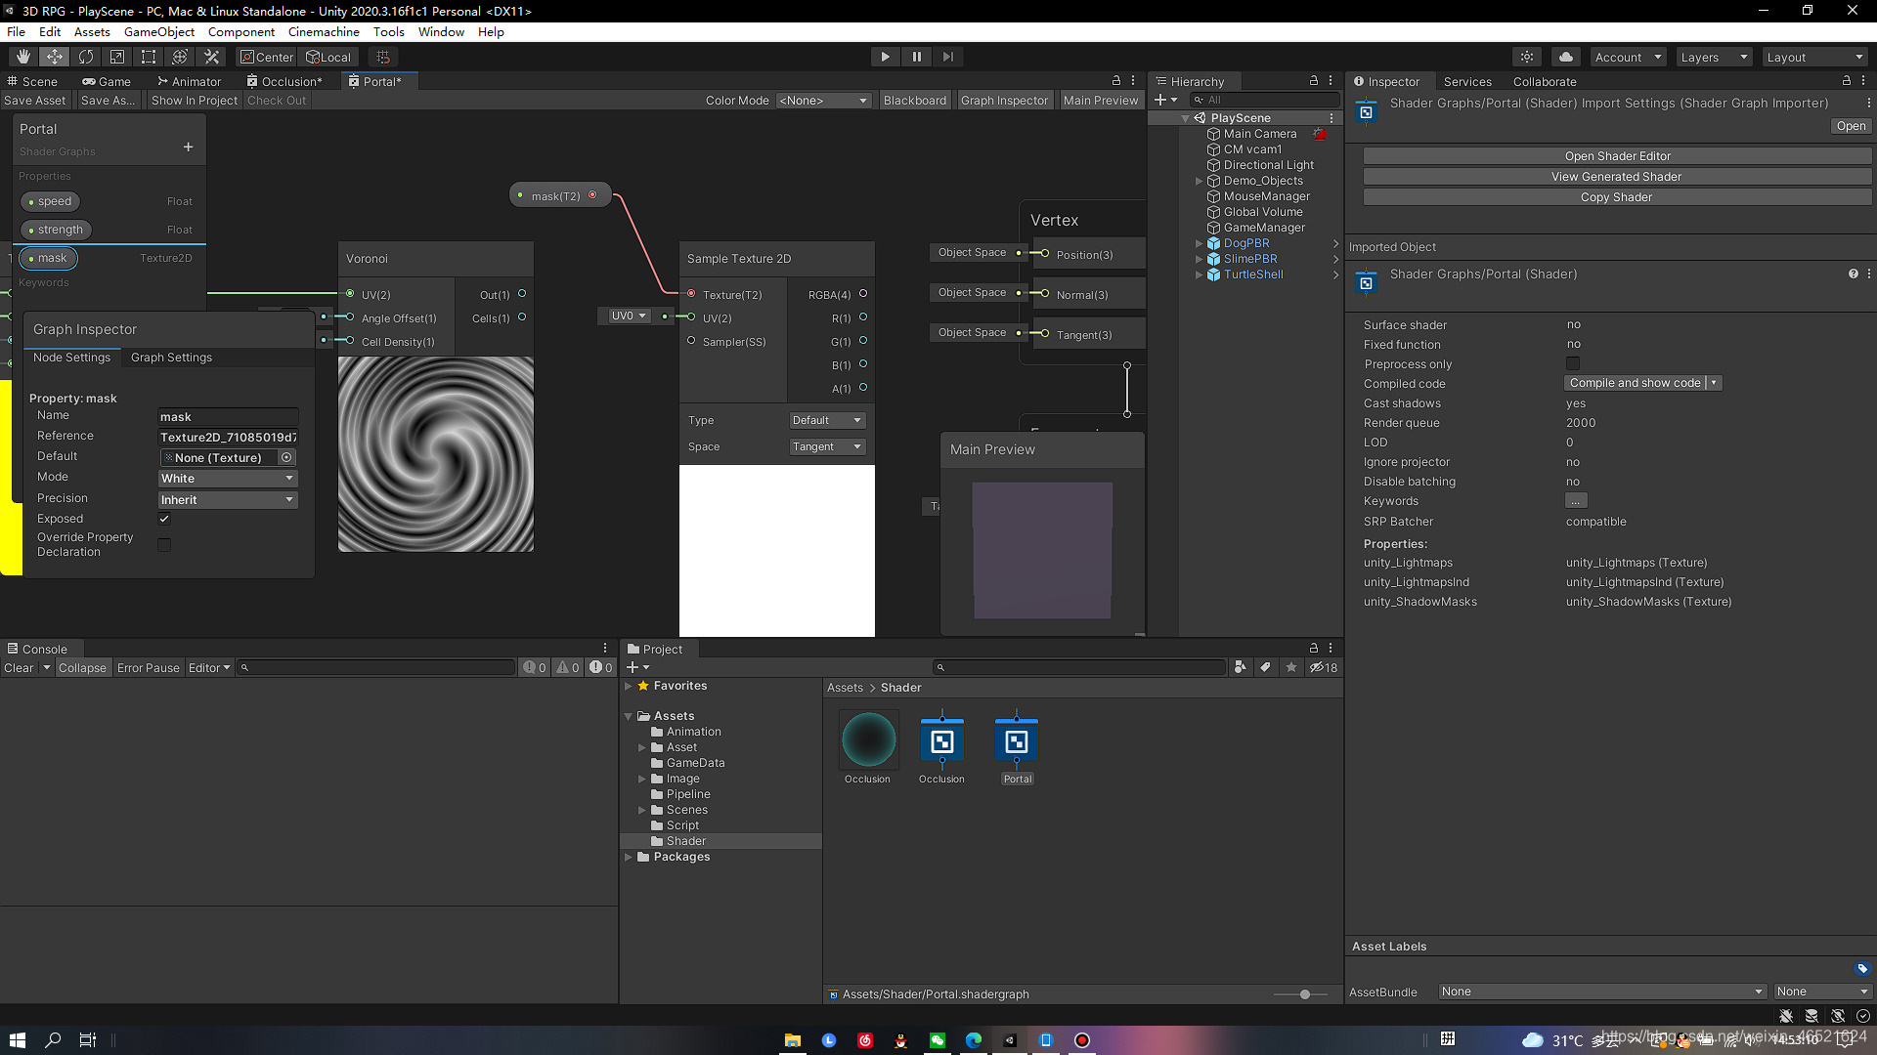The height and width of the screenshot is (1055, 1877).
Task: Expand the Demo_Objects hierarchy item
Action: click(x=1199, y=181)
